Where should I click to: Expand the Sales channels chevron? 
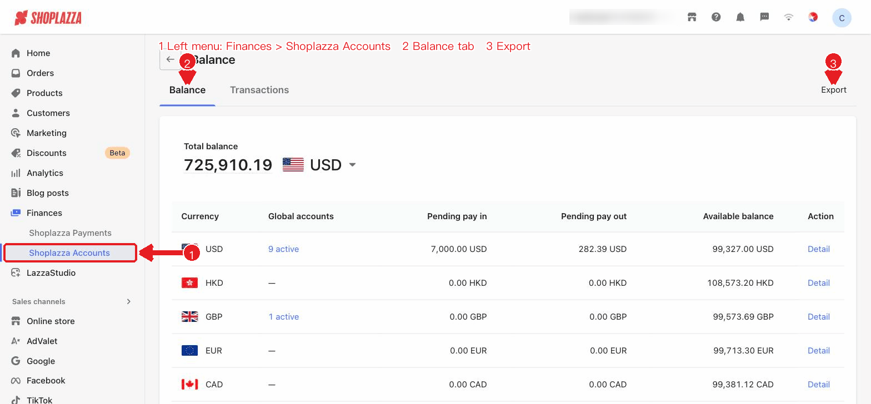click(128, 302)
